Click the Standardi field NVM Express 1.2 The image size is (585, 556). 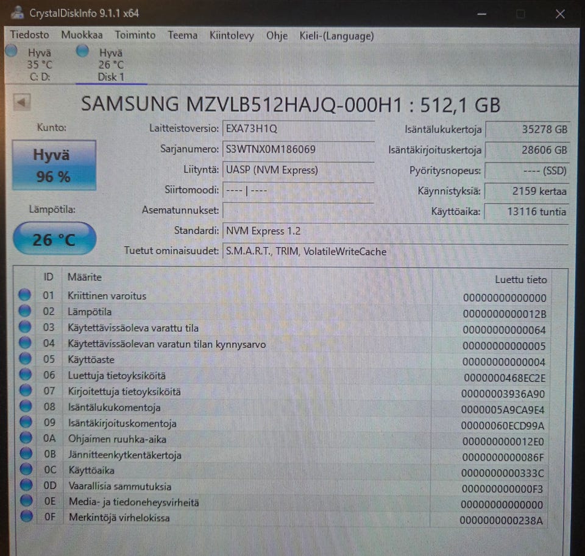pyautogui.click(x=395, y=231)
